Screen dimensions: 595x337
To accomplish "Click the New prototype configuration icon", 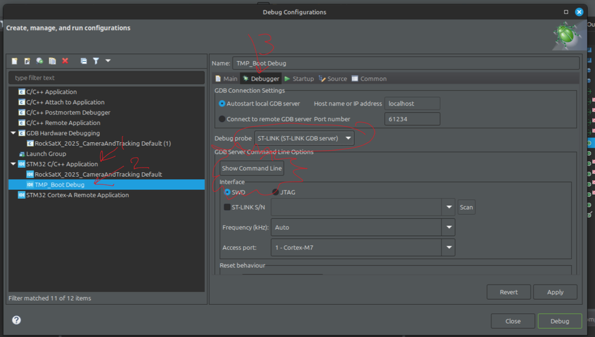I will (x=27, y=61).
